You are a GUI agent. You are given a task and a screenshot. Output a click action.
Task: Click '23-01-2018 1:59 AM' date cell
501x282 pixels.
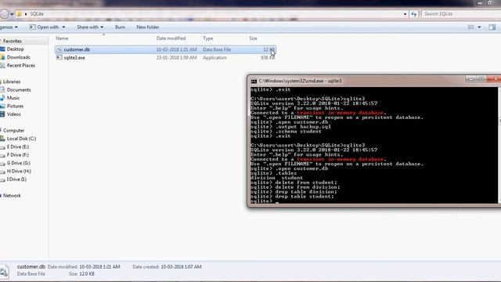coord(176,58)
